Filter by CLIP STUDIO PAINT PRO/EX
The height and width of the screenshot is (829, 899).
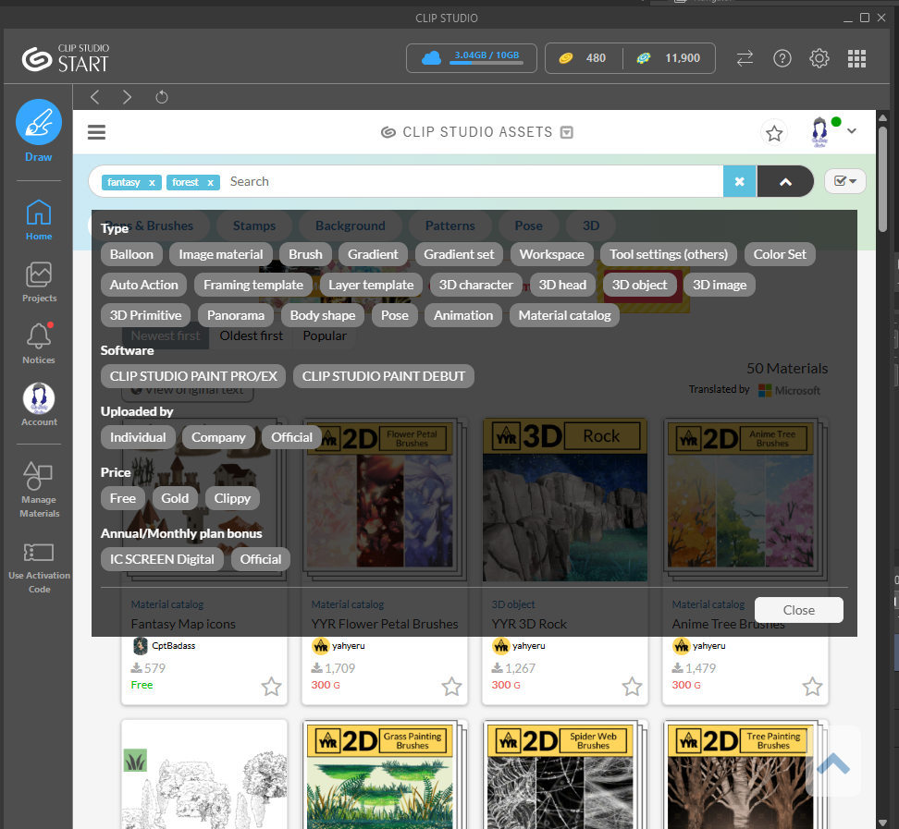[193, 376]
